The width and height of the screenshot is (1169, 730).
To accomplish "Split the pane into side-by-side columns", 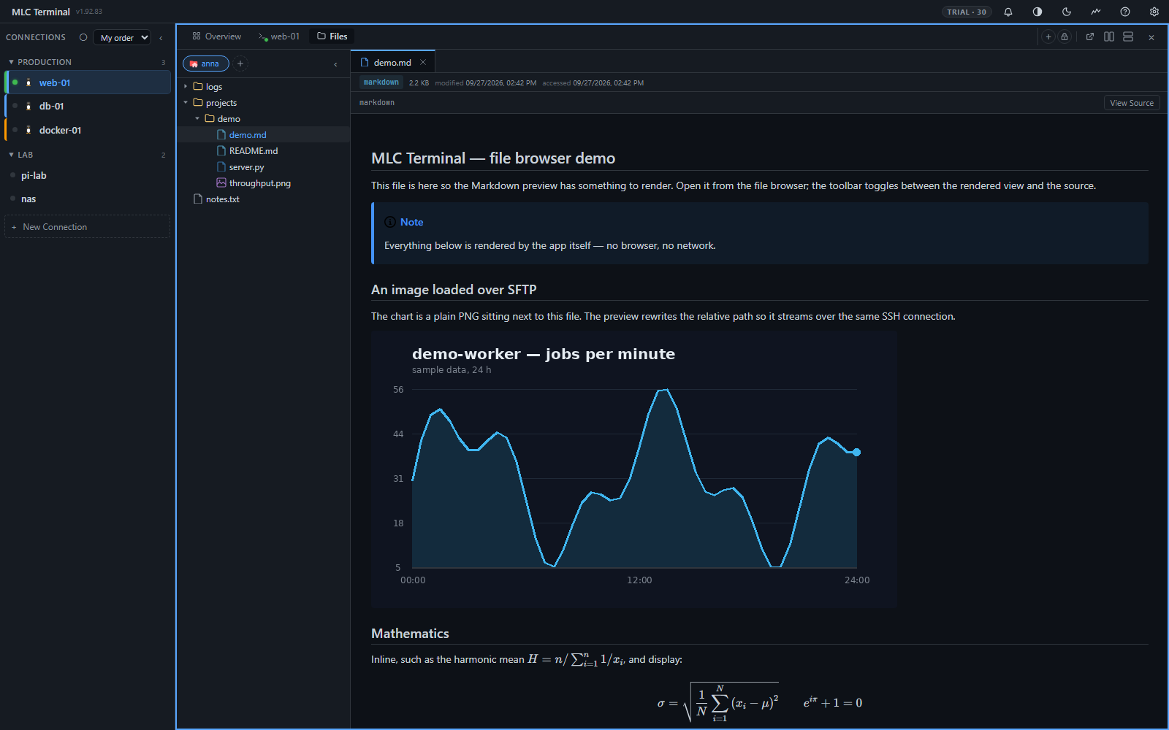I will [1109, 36].
